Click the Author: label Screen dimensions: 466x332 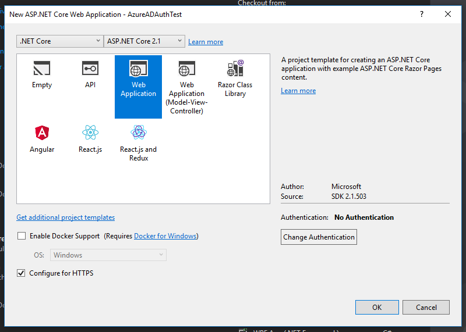[x=292, y=186]
